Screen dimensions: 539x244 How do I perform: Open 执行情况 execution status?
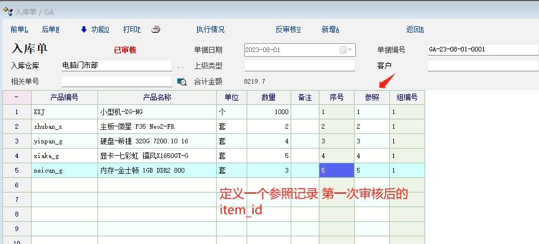tap(210, 30)
